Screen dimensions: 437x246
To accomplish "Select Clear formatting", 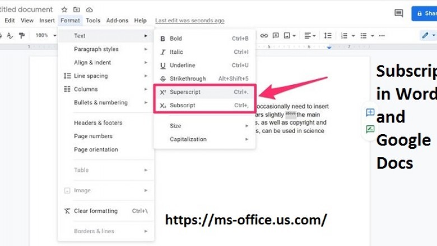I will click(x=106, y=211).
